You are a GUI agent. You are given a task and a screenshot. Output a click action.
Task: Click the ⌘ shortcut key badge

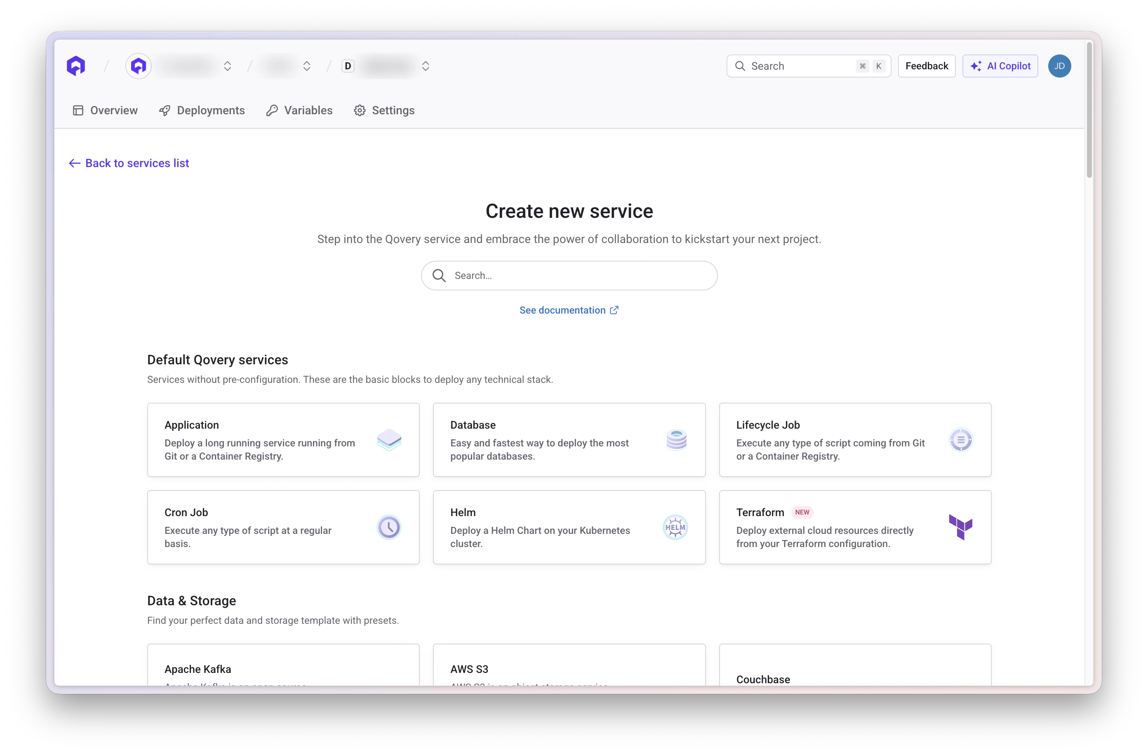click(863, 66)
